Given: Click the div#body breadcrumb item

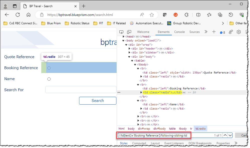Looking at the screenshot, I should coord(159,129).
